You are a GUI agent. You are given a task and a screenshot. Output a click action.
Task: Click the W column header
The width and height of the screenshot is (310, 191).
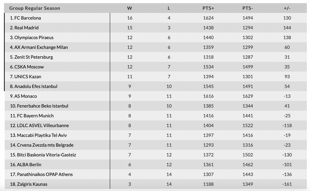[x=130, y=8]
